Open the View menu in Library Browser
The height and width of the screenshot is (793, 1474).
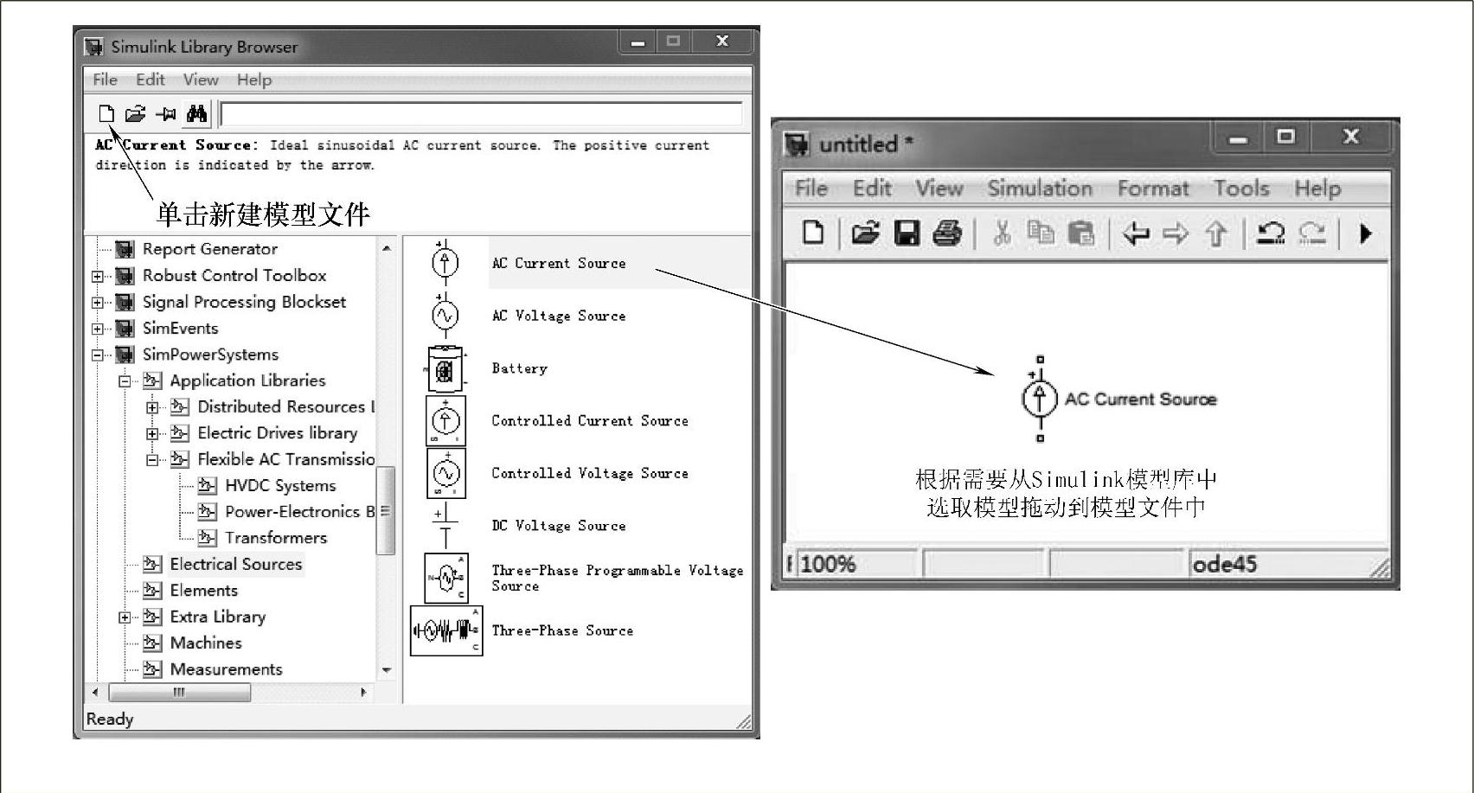click(201, 80)
